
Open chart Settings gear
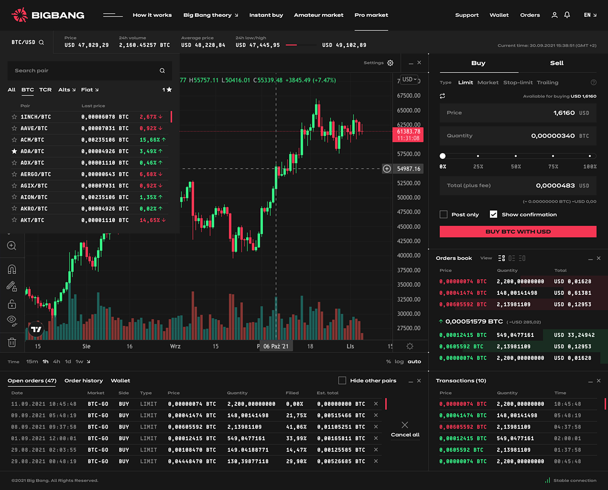pos(390,63)
